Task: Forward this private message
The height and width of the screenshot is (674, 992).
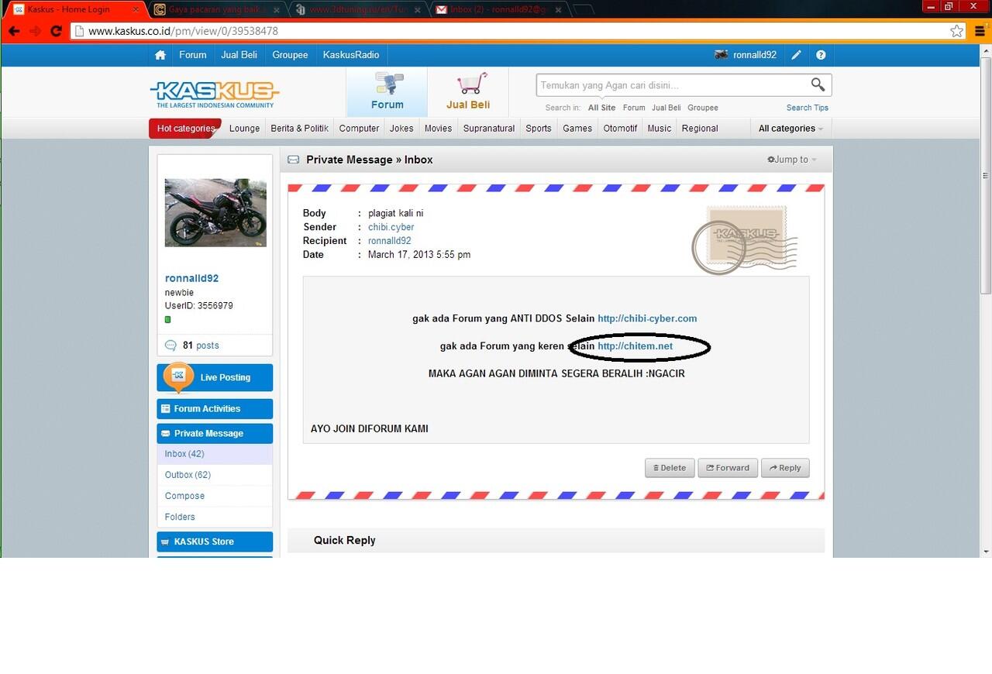Action: tap(728, 468)
